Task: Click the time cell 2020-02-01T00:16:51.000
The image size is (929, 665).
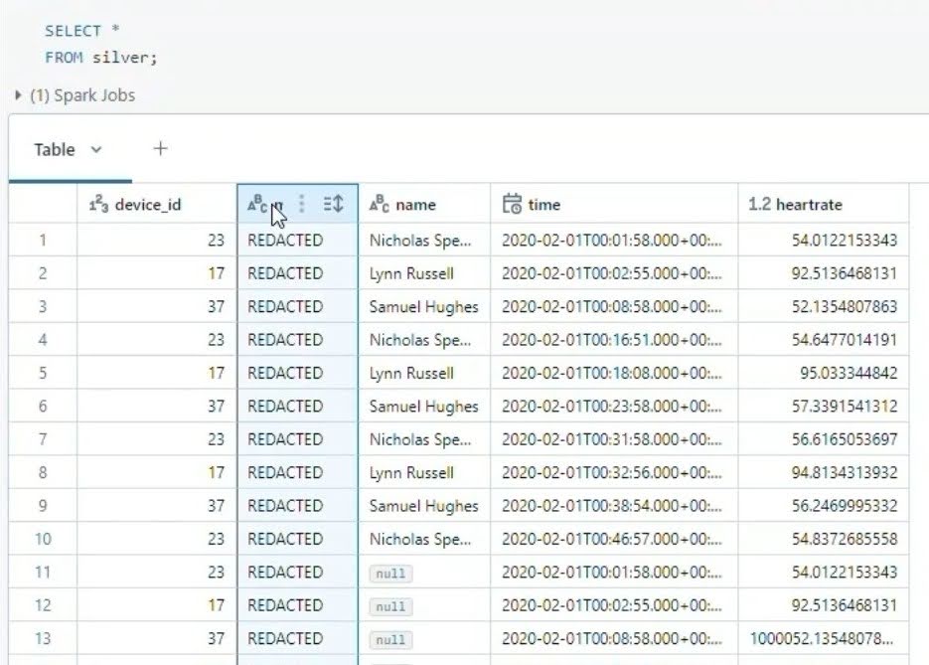Action: [x=612, y=340]
